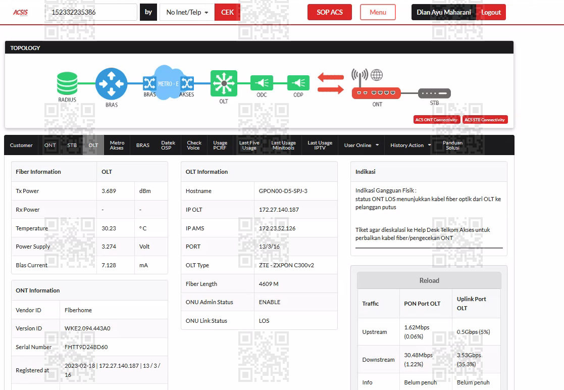Open the BRAS tab
This screenshot has width=564, height=390.
143,145
